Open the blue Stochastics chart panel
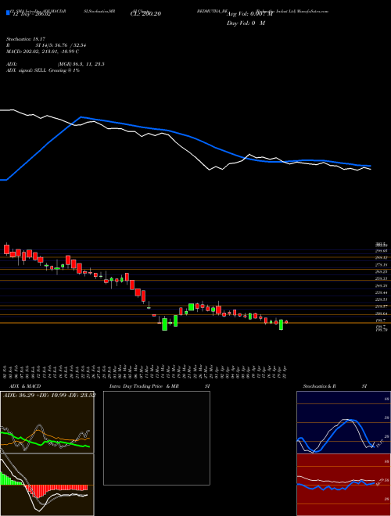The image size is (391, 516). pyautogui.click(x=343, y=422)
